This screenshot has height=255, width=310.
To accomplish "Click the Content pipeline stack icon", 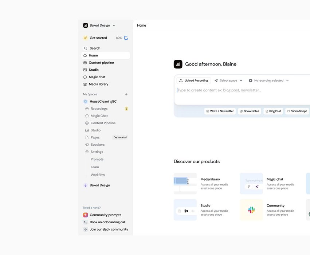I will point(85,63).
